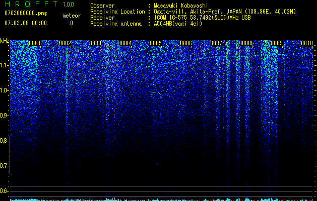The width and height of the screenshot is (317, 201).
Task: Click time marker 0008
Action: pos(246,43)
